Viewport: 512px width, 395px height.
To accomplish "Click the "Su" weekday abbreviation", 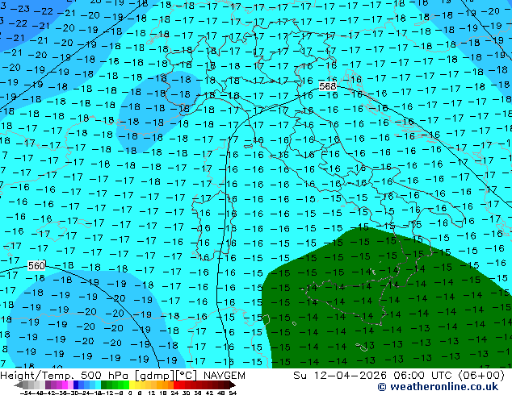I will (x=300, y=376).
